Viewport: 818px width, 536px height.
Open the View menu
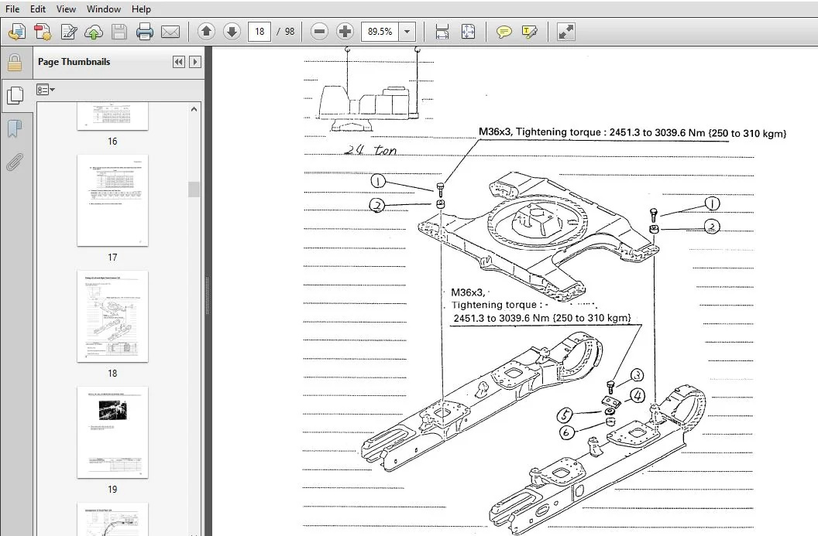[x=67, y=9]
